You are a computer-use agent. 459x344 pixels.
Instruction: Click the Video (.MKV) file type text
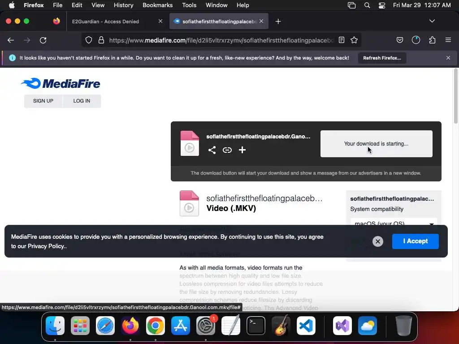(x=231, y=208)
